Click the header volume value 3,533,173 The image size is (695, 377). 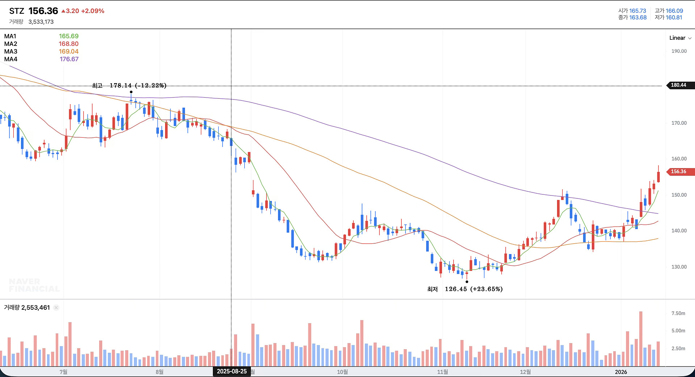coord(41,22)
